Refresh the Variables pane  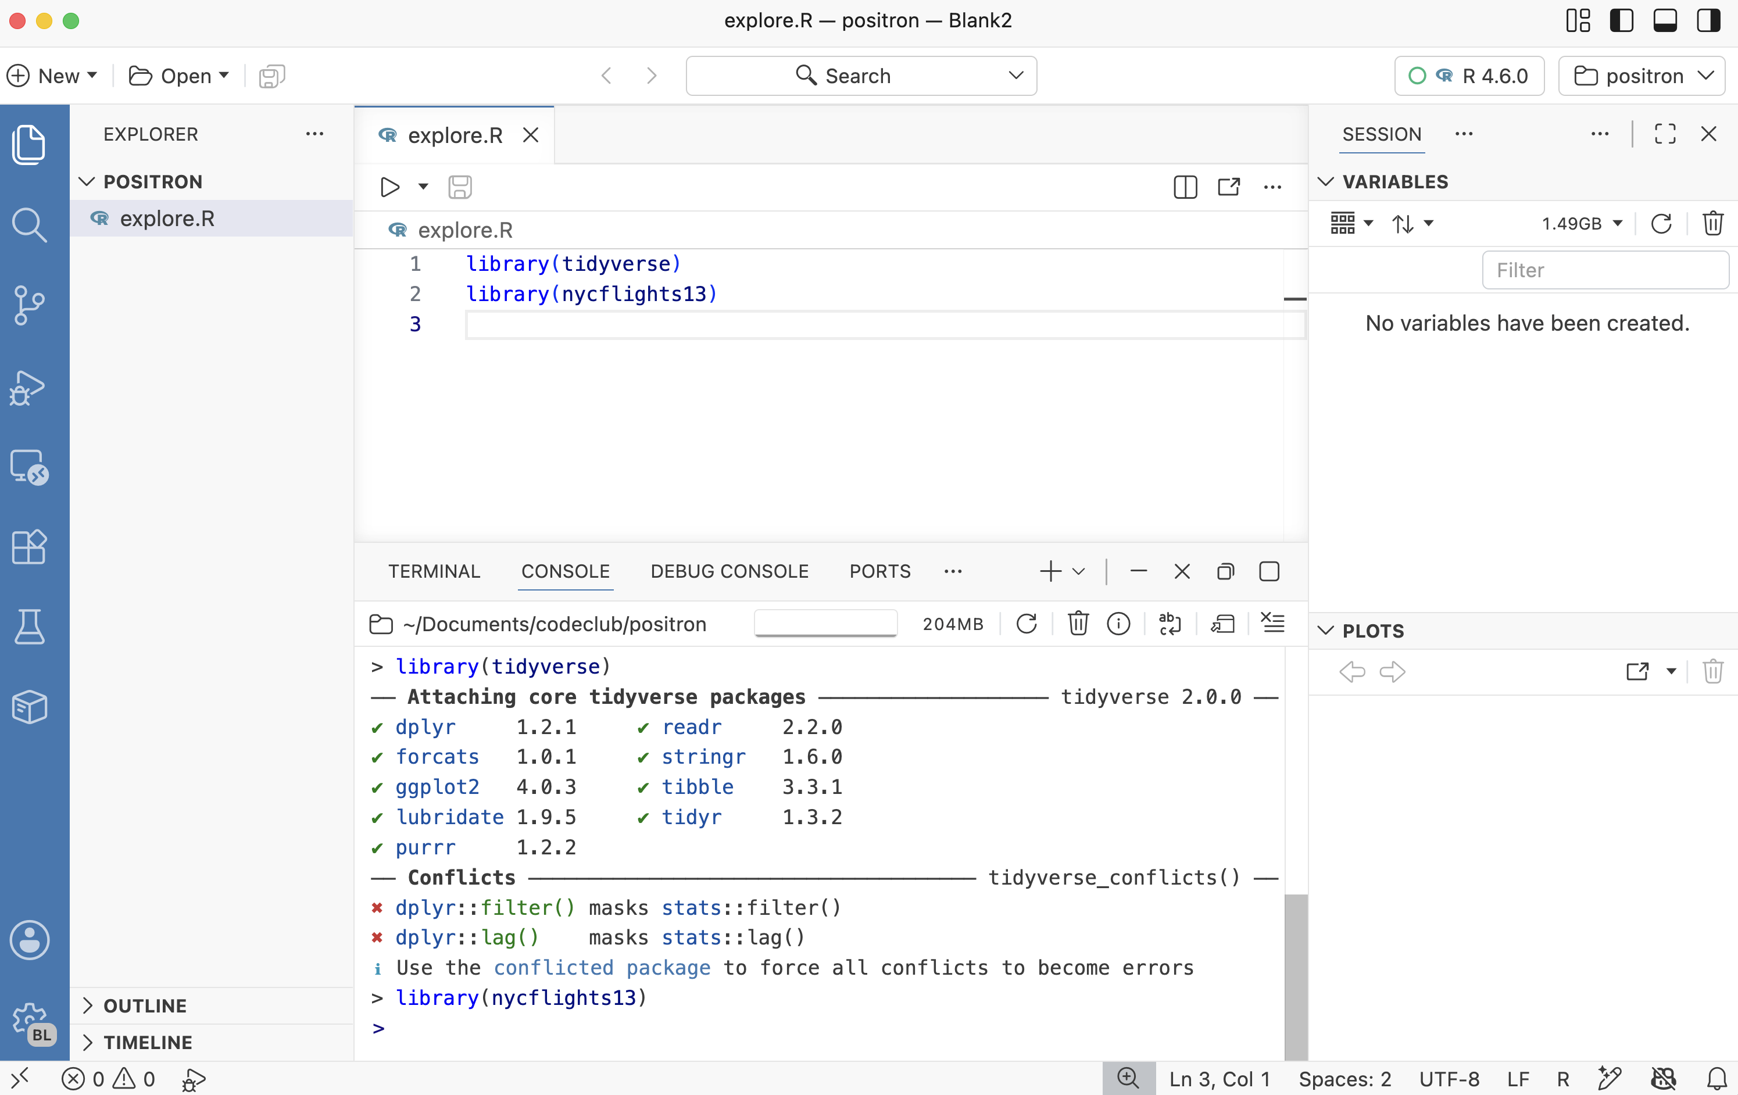click(x=1661, y=224)
